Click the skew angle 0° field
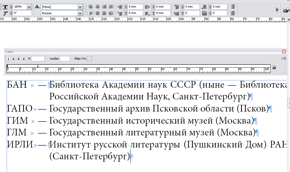 [22, 13]
